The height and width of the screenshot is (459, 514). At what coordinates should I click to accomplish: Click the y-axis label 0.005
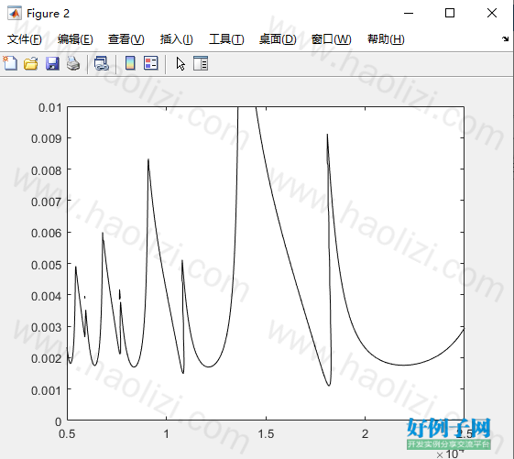click(x=46, y=265)
